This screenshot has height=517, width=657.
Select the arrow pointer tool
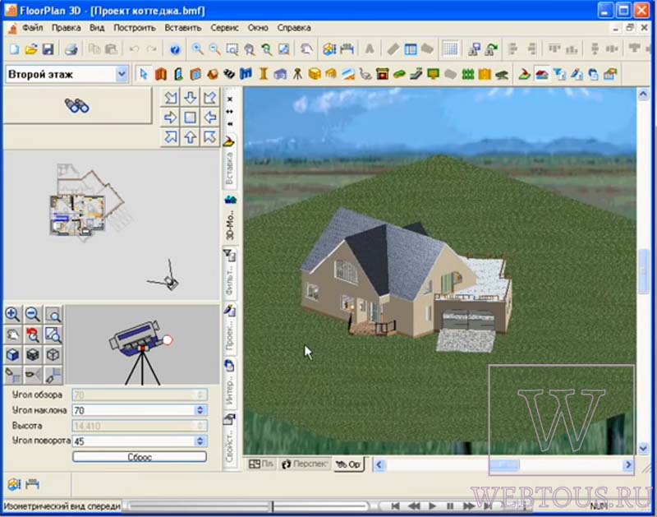click(x=143, y=74)
